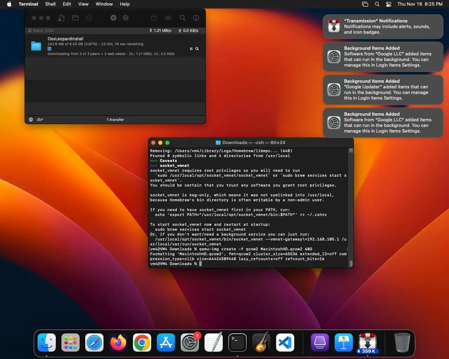This screenshot has width=449, height=359.
Task: Click the Caveats heading in Terminal output
Action: tap(168, 161)
